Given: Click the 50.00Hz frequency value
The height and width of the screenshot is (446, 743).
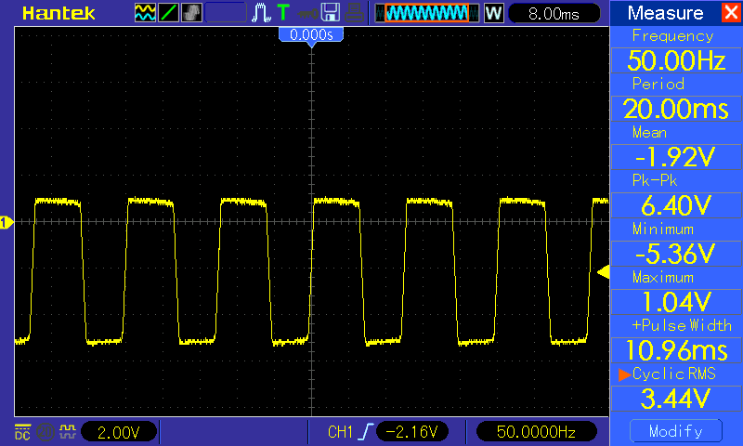Looking at the screenshot, I should pyautogui.click(x=676, y=60).
